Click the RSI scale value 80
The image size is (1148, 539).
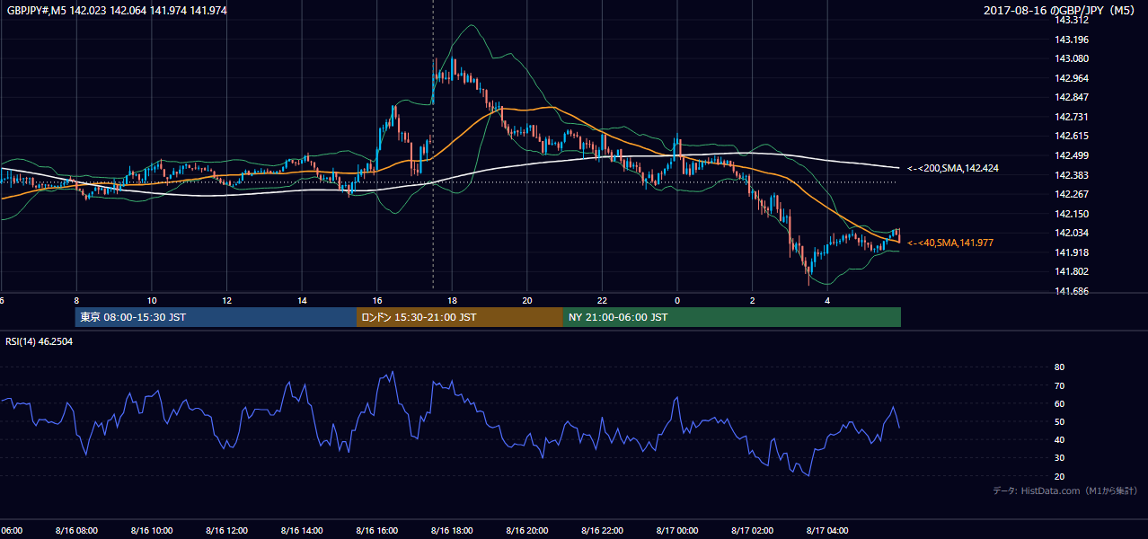(x=1059, y=367)
